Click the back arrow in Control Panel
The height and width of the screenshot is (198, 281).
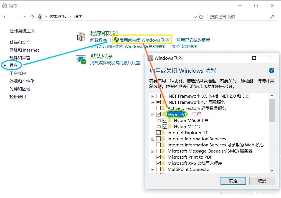tap(6, 17)
